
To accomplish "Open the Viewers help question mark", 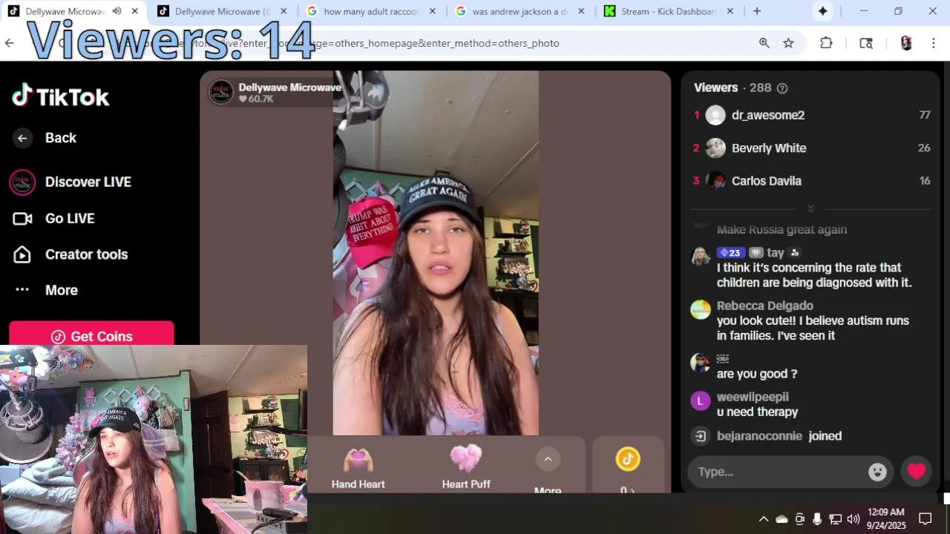I will click(782, 88).
